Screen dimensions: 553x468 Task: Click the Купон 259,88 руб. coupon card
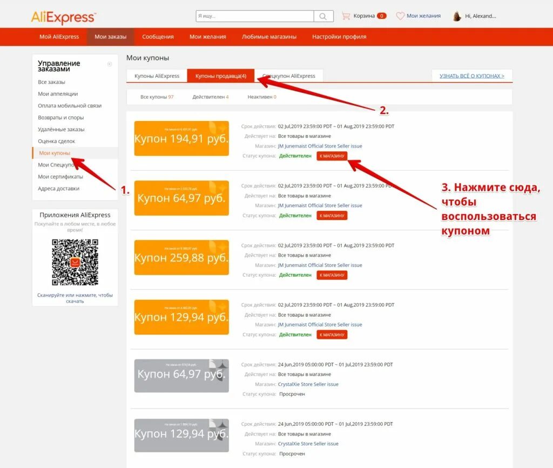coord(181,257)
